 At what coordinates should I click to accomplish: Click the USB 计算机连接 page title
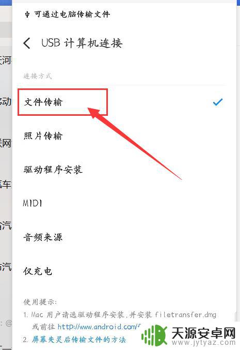pyautogui.click(x=82, y=43)
